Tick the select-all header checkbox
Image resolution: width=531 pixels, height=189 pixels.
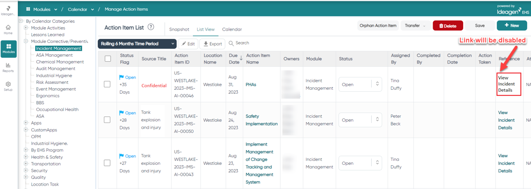pyautogui.click(x=108, y=59)
